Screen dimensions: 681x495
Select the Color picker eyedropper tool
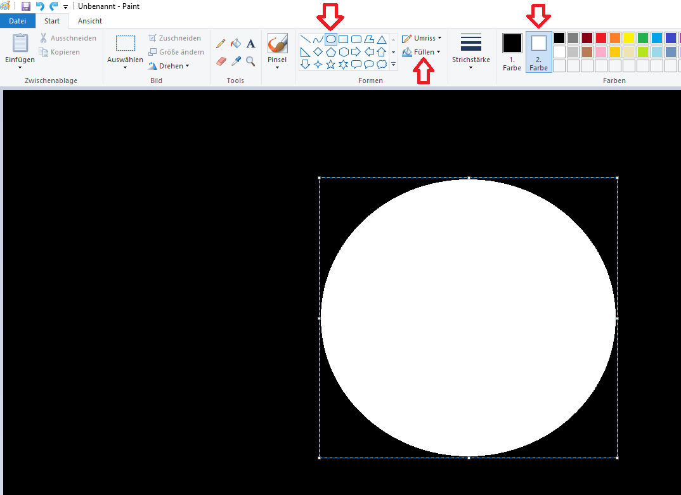click(236, 61)
